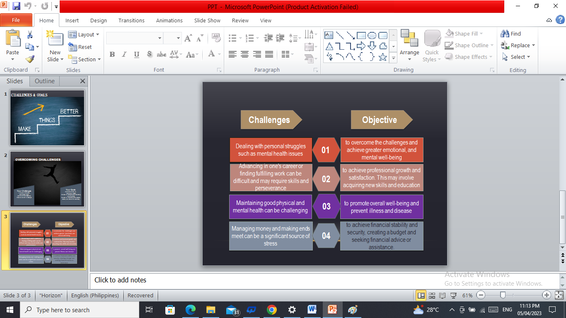This screenshot has width=566, height=318.
Task: Toggle Strikethrough formatting
Action: [162, 54]
